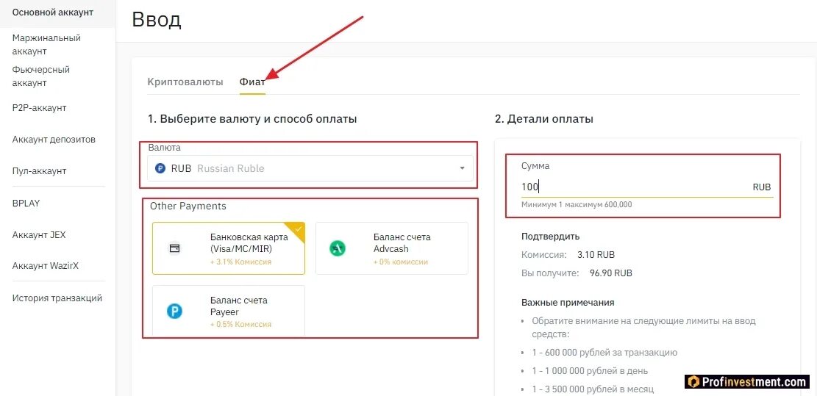Click the Advcash logo icon
The width and height of the screenshot is (817, 396).
(x=338, y=249)
